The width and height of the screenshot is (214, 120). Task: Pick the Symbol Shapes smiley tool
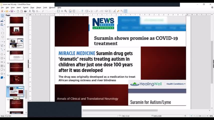[x=2, y=58]
